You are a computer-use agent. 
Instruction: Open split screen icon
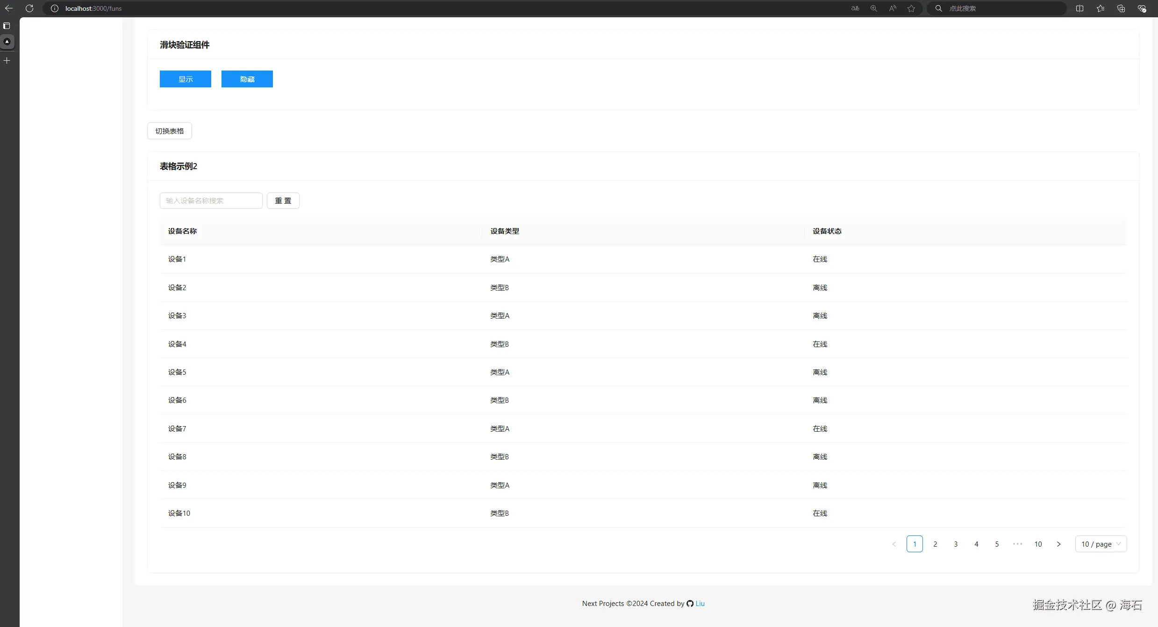(1079, 8)
